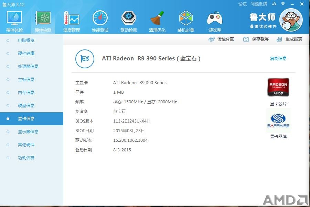This screenshot has height=207, width=310.
Task: Click the heading ATI Radeon R9 390 Series (蓝宝石)
Action: (x=151, y=59)
